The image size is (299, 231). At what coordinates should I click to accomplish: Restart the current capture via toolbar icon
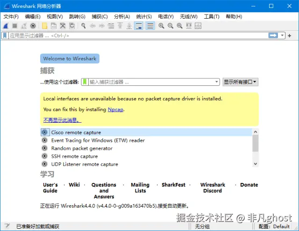pos(24,26)
